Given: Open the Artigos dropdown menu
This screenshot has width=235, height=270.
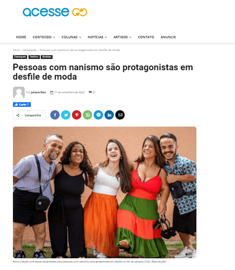Looking at the screenshot, I should click(x=122, y=37).
